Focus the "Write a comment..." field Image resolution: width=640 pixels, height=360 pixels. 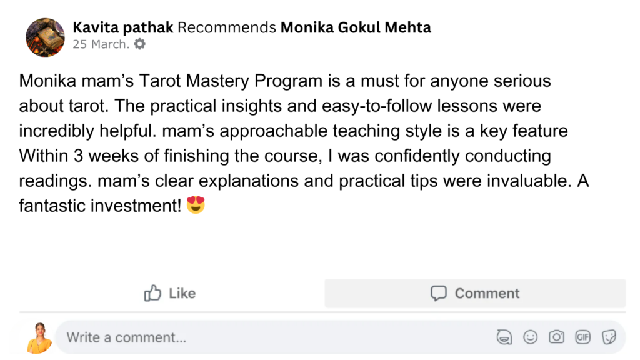click(250, 337)
